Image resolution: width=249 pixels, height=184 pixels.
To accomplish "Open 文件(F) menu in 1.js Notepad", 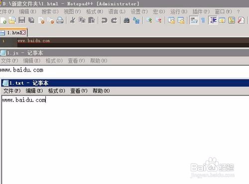I will (x=9, y=61).
